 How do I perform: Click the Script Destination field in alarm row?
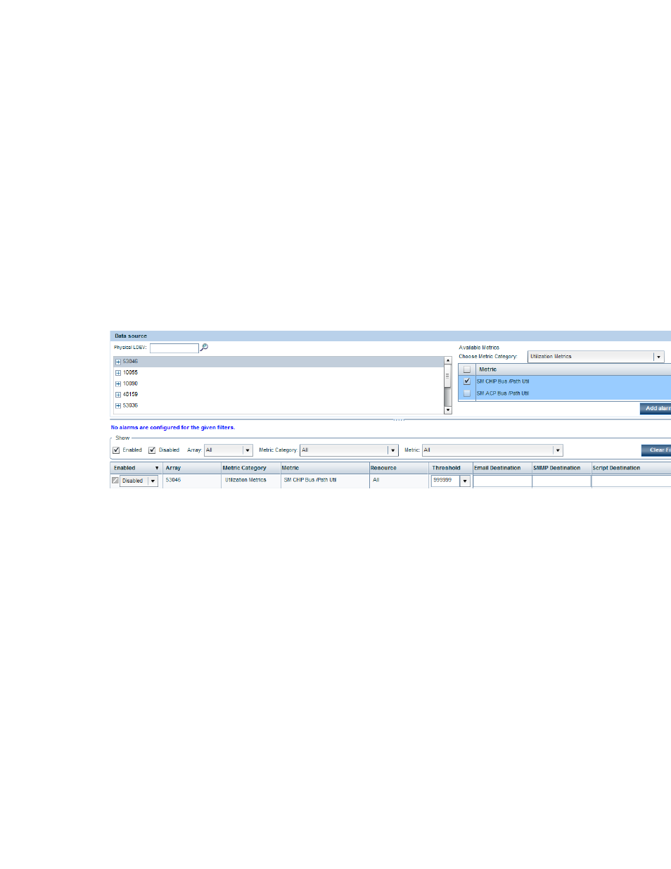(x=631, y=481)
